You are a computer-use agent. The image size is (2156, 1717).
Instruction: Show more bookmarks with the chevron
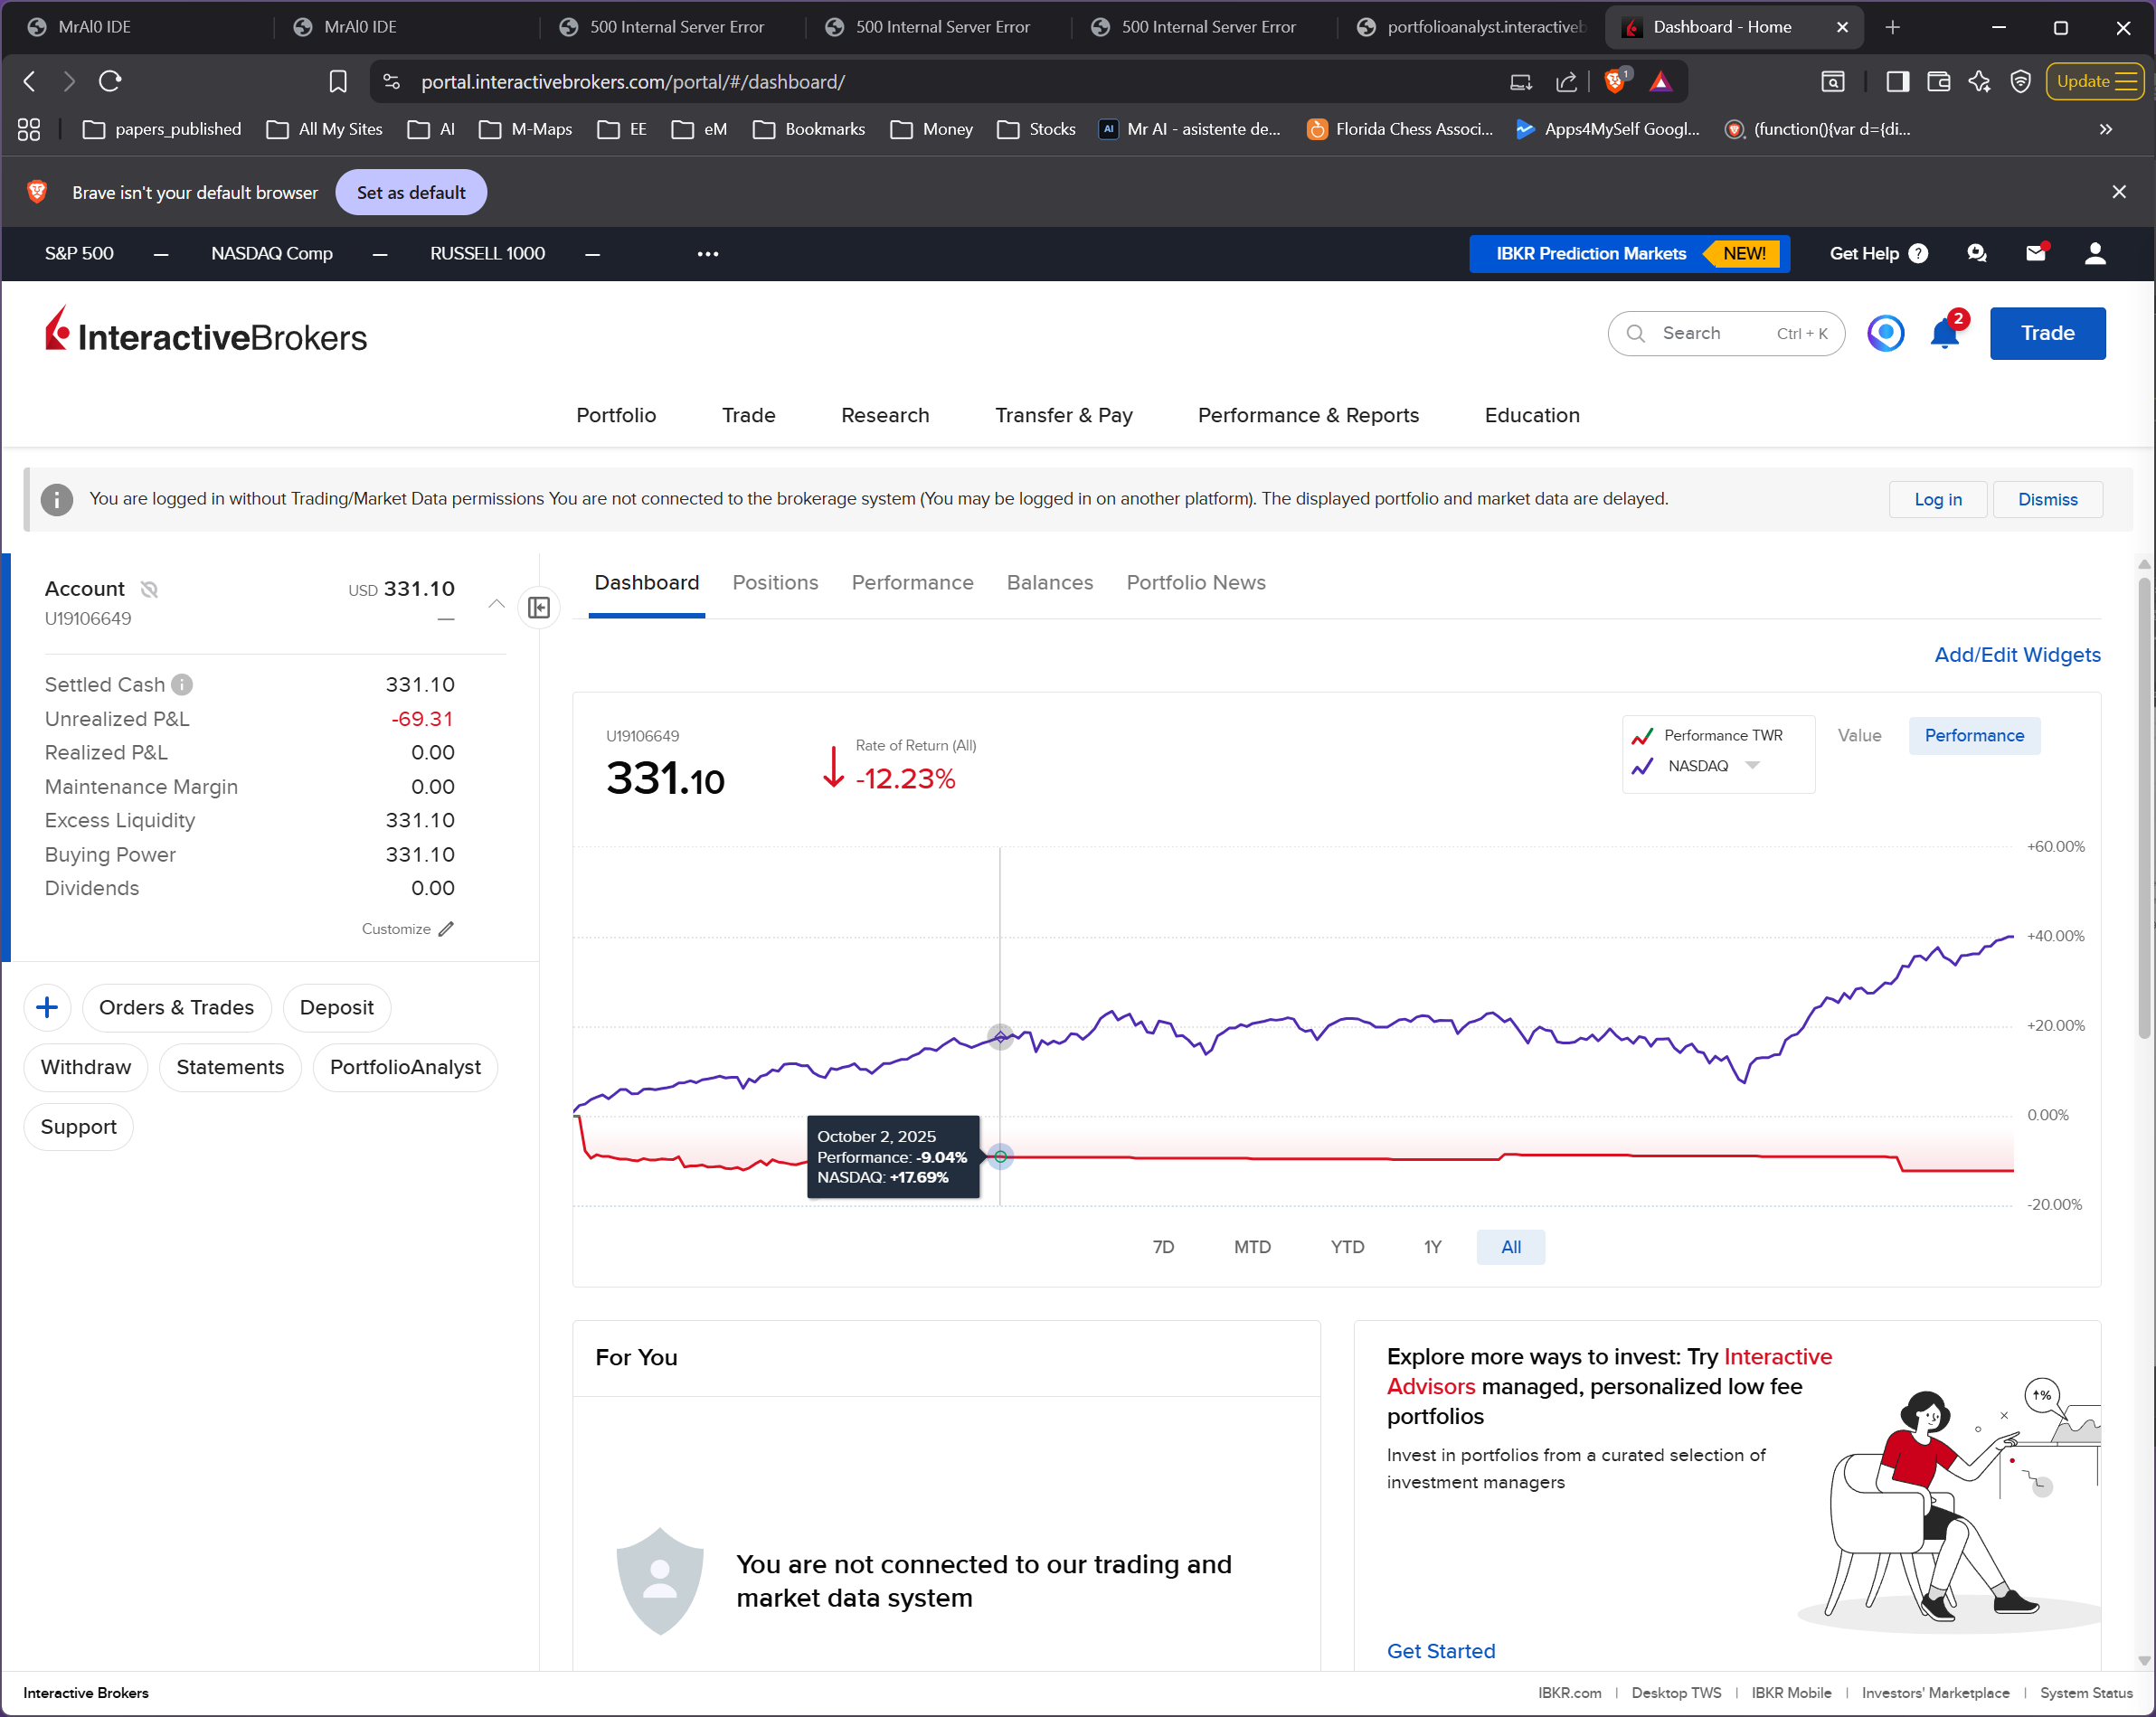(x=2105, y=129)
